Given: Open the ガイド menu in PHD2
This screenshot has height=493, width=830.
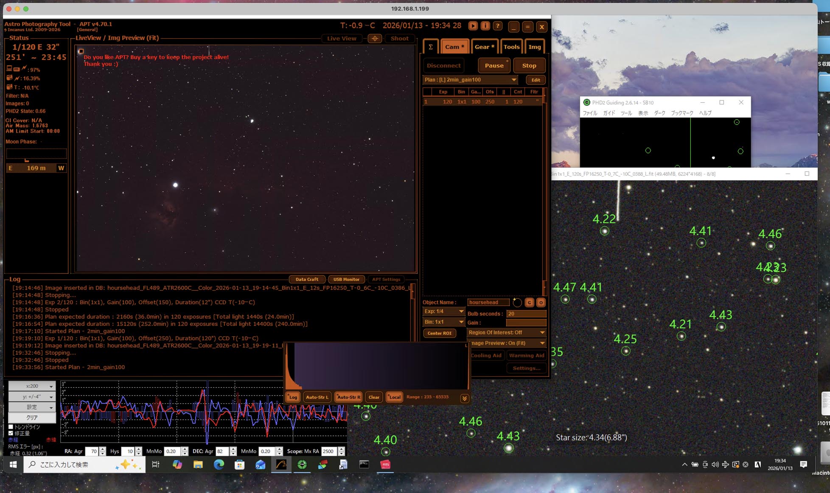Looking at the screenshot, I should click(608, 113).
